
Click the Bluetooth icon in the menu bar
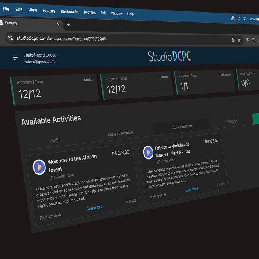[239, 18]
